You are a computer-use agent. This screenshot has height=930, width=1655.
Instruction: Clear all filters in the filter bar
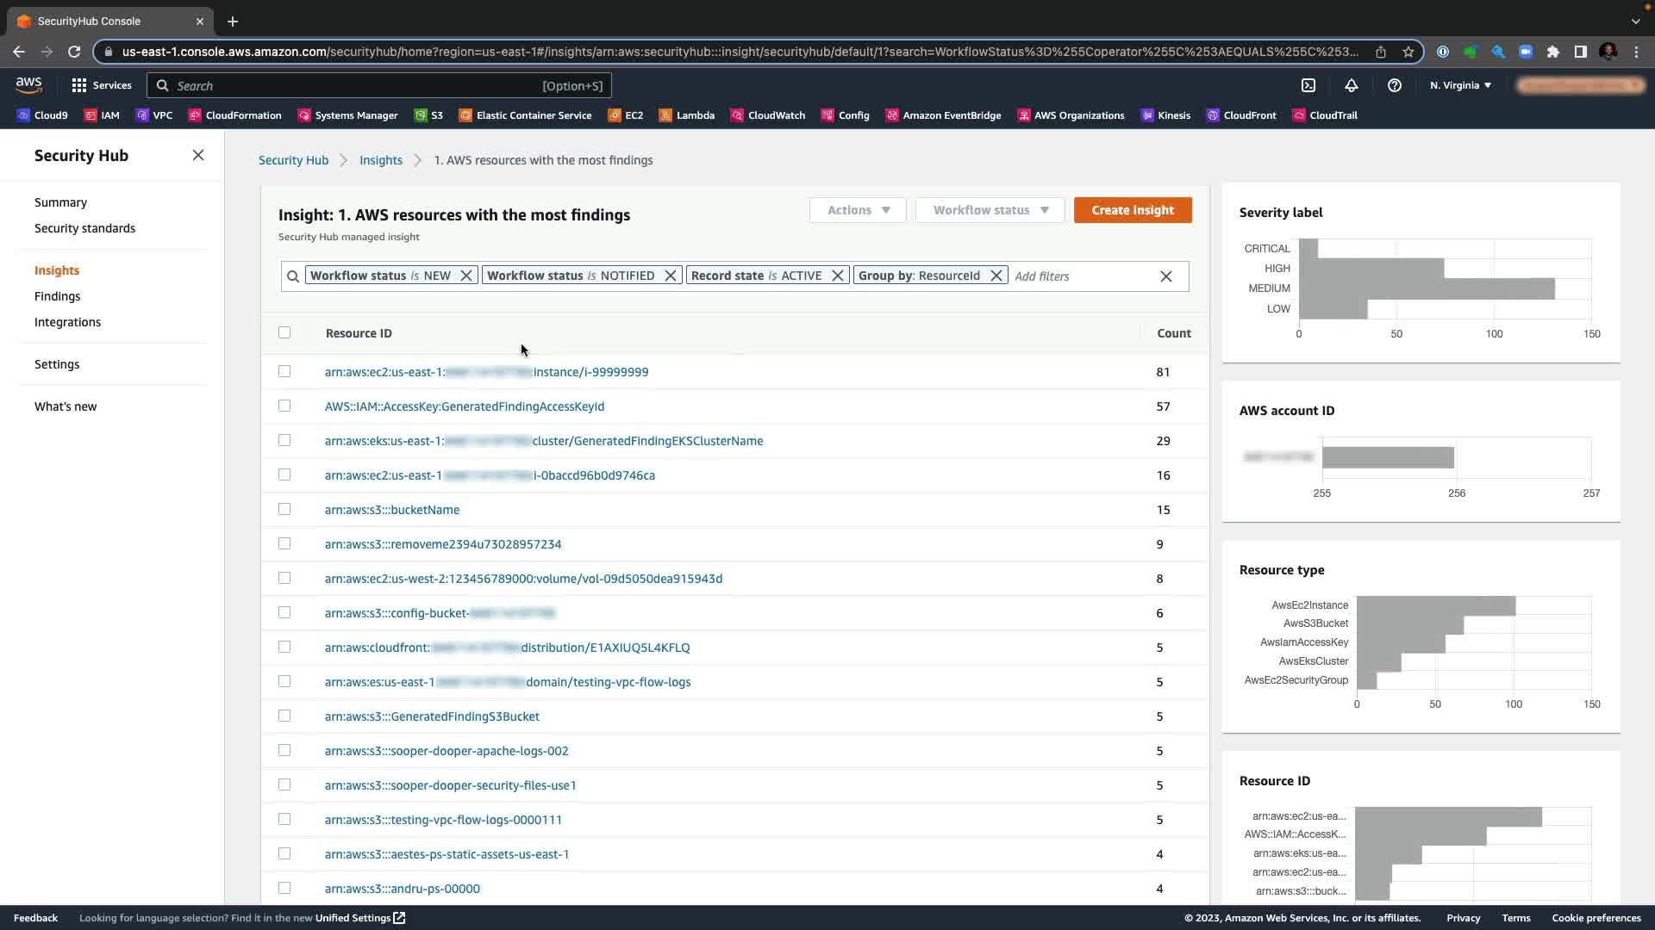click(x=1166, y=276)
